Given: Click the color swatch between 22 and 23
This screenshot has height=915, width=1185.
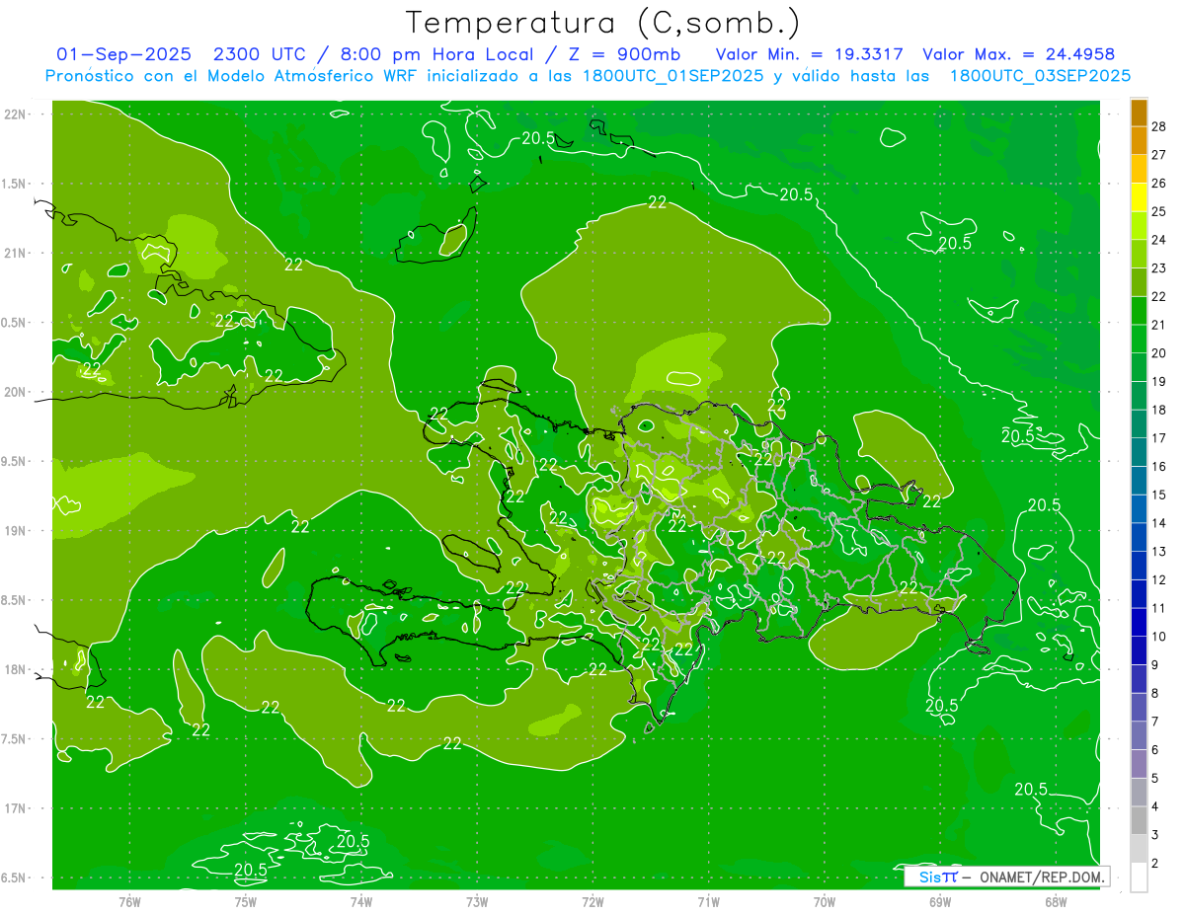Looking at the screenshot, I should point(1139,282).
